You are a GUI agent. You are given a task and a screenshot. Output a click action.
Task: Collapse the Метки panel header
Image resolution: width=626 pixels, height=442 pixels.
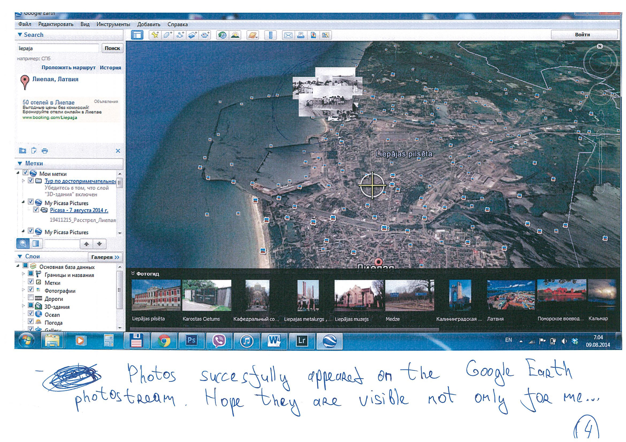[x=20, y=164]
